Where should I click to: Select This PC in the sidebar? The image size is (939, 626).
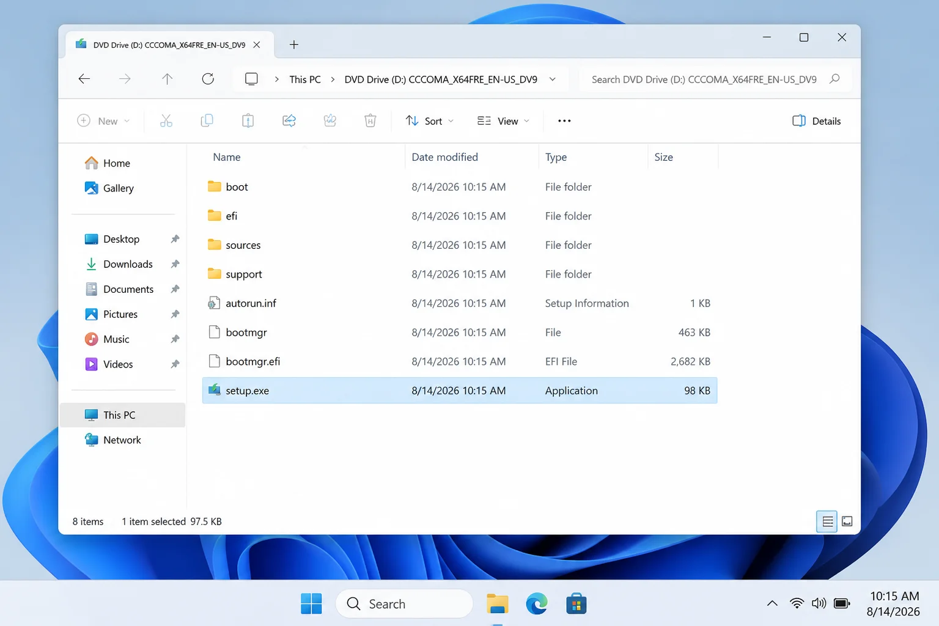tap(122, 415)
